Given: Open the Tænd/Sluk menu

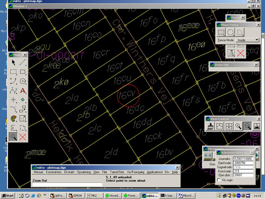Looking at the screenshot, I should pos(117,172).
